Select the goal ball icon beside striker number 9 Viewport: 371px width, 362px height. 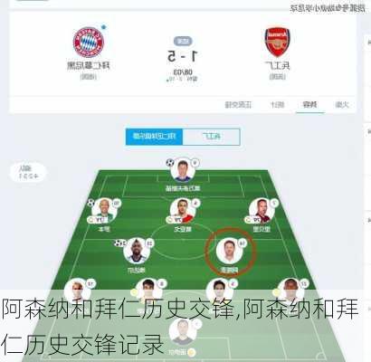pos(170,163)
